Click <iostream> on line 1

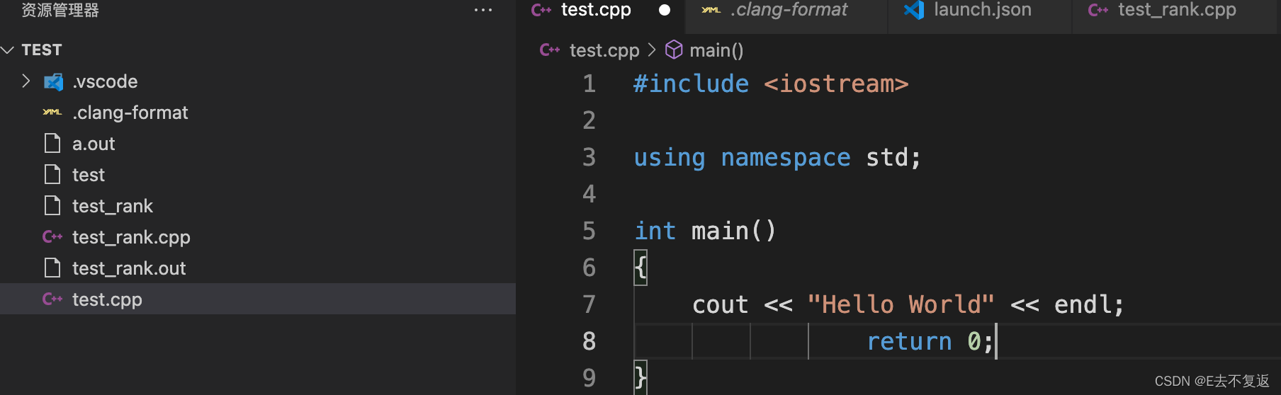836,84
